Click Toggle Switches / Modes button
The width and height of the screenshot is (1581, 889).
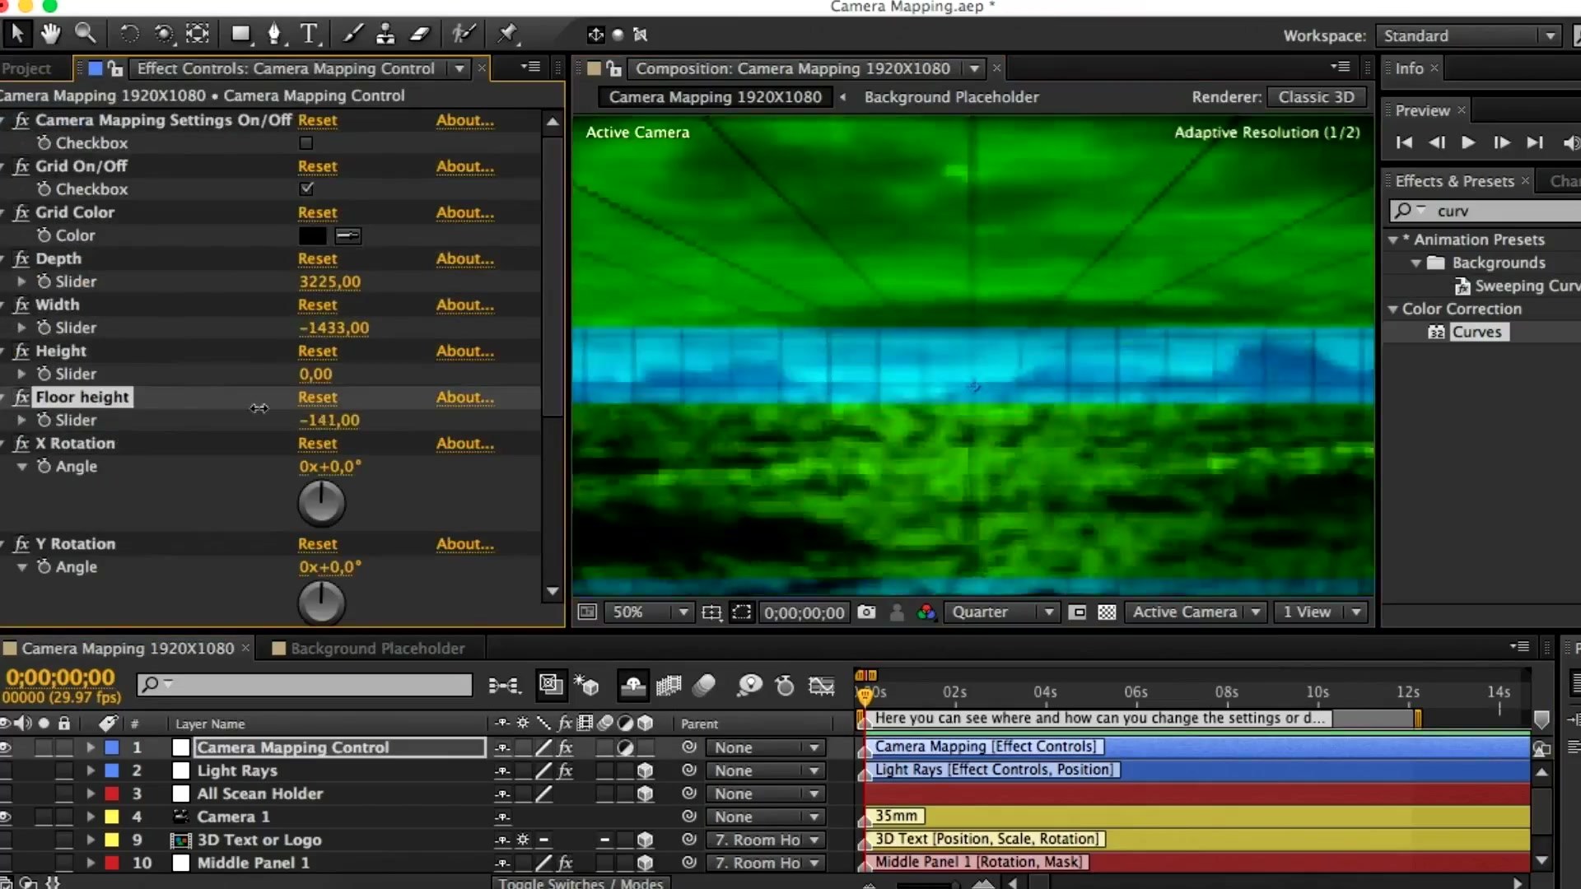(581, 882)
